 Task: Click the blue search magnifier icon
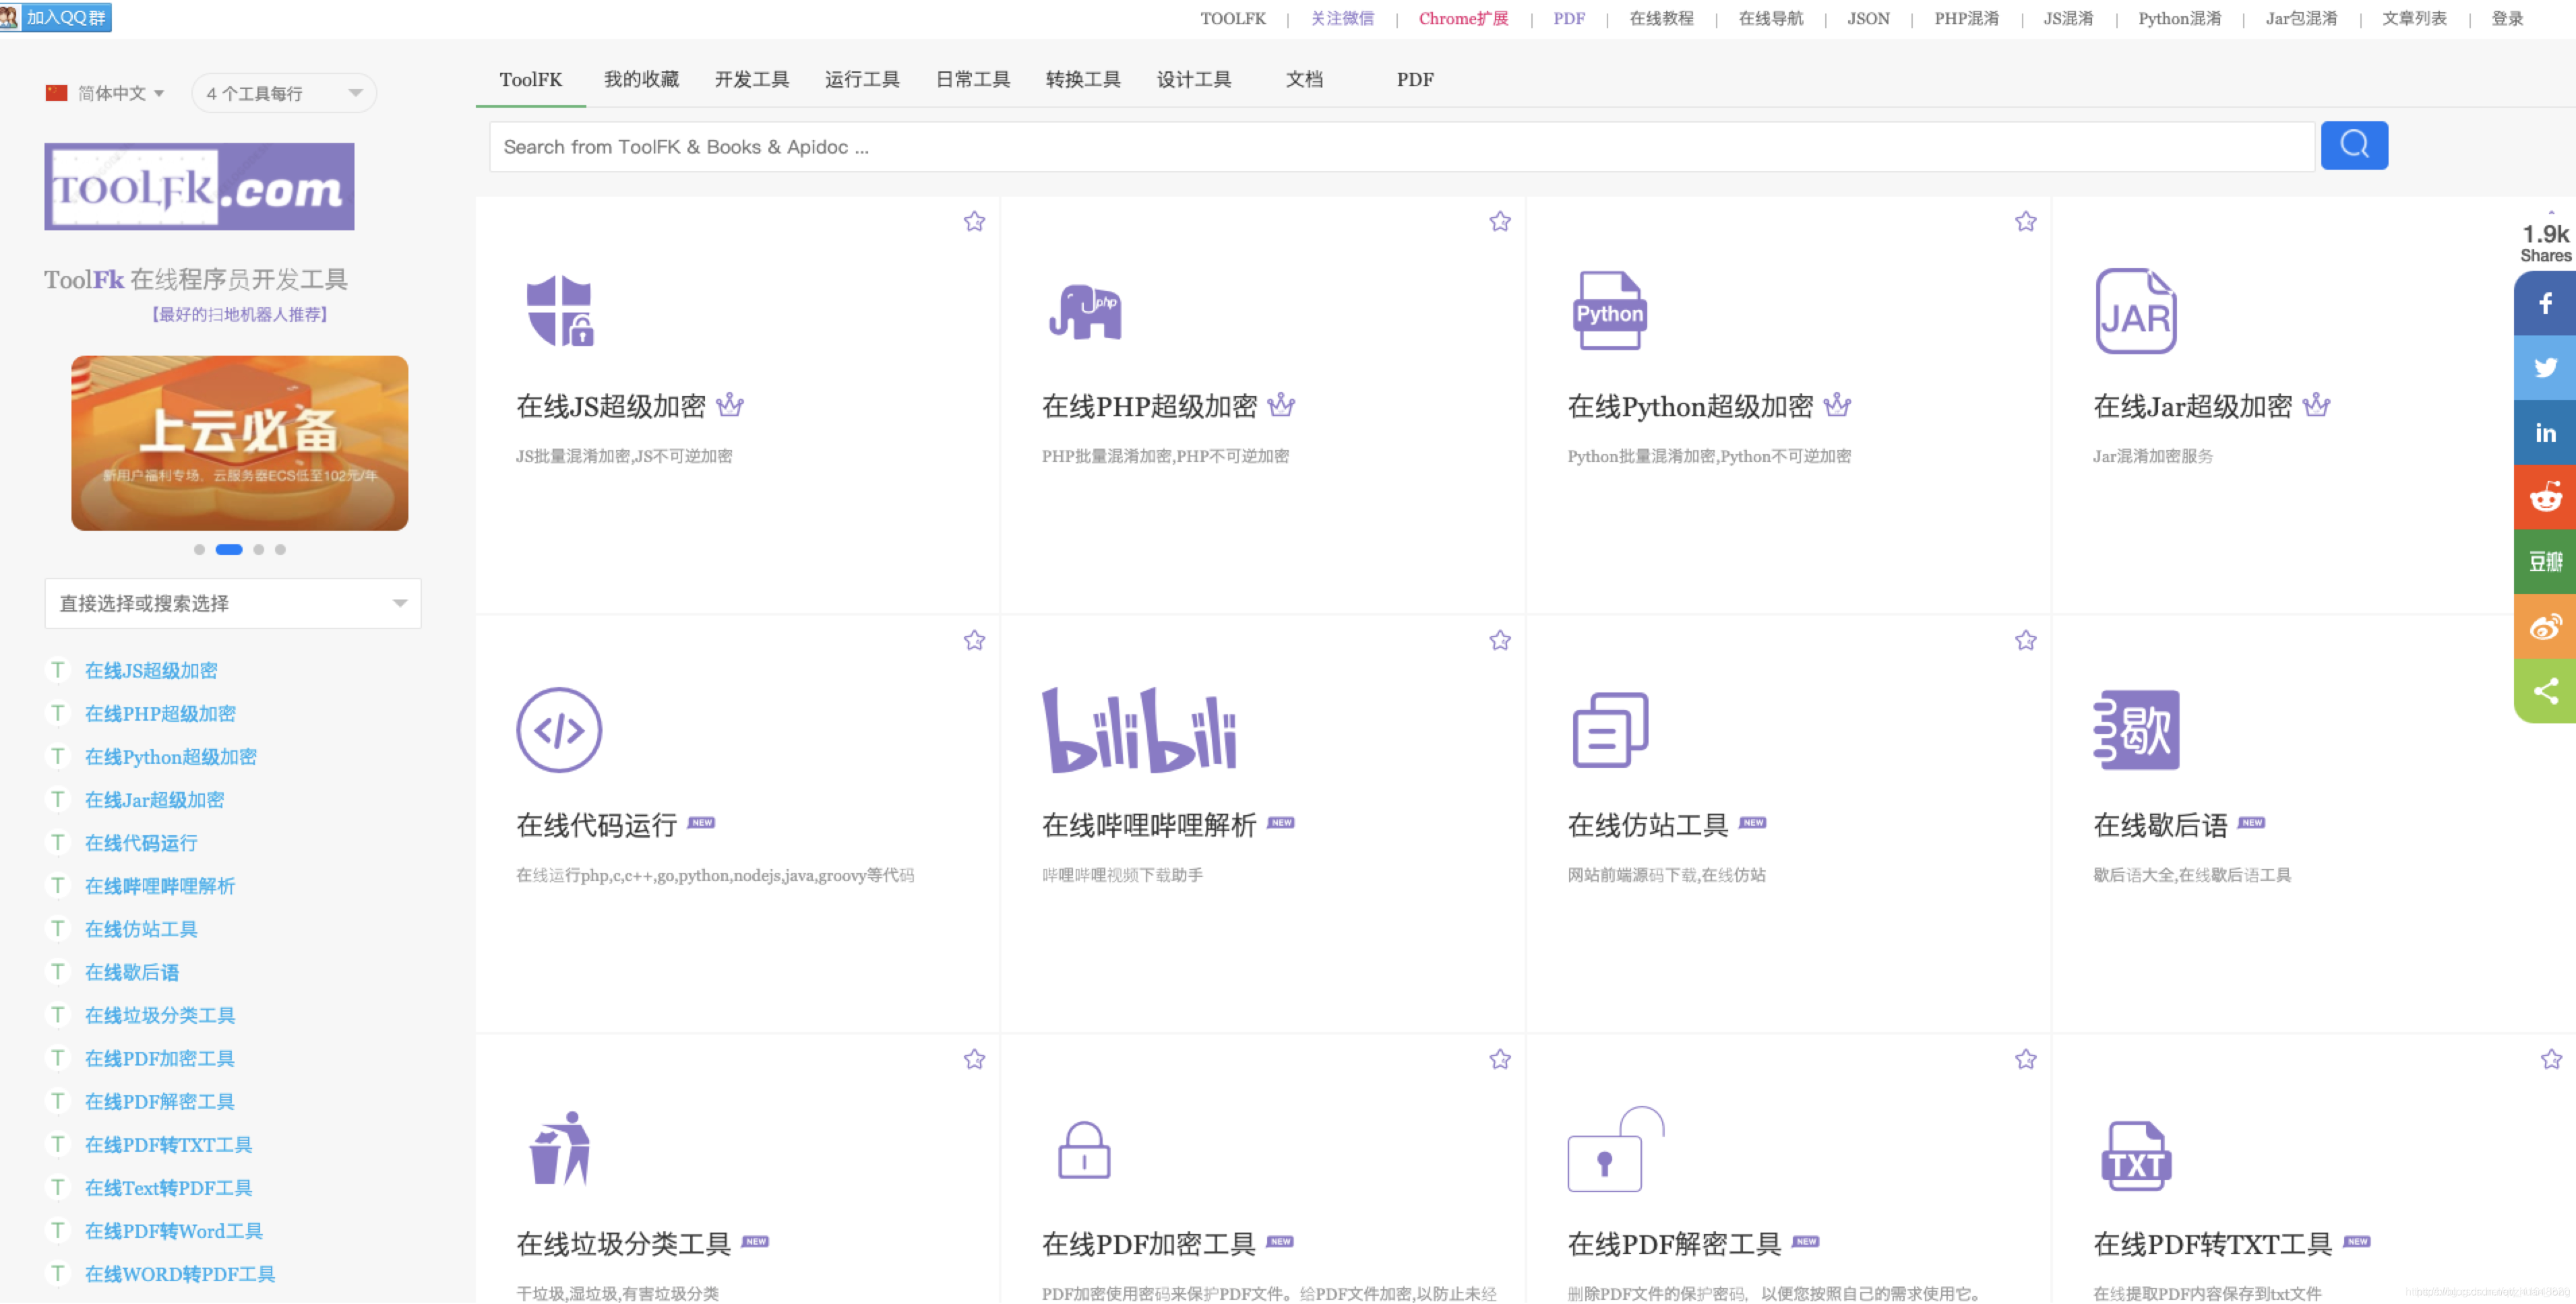[x=2354, y=145]
